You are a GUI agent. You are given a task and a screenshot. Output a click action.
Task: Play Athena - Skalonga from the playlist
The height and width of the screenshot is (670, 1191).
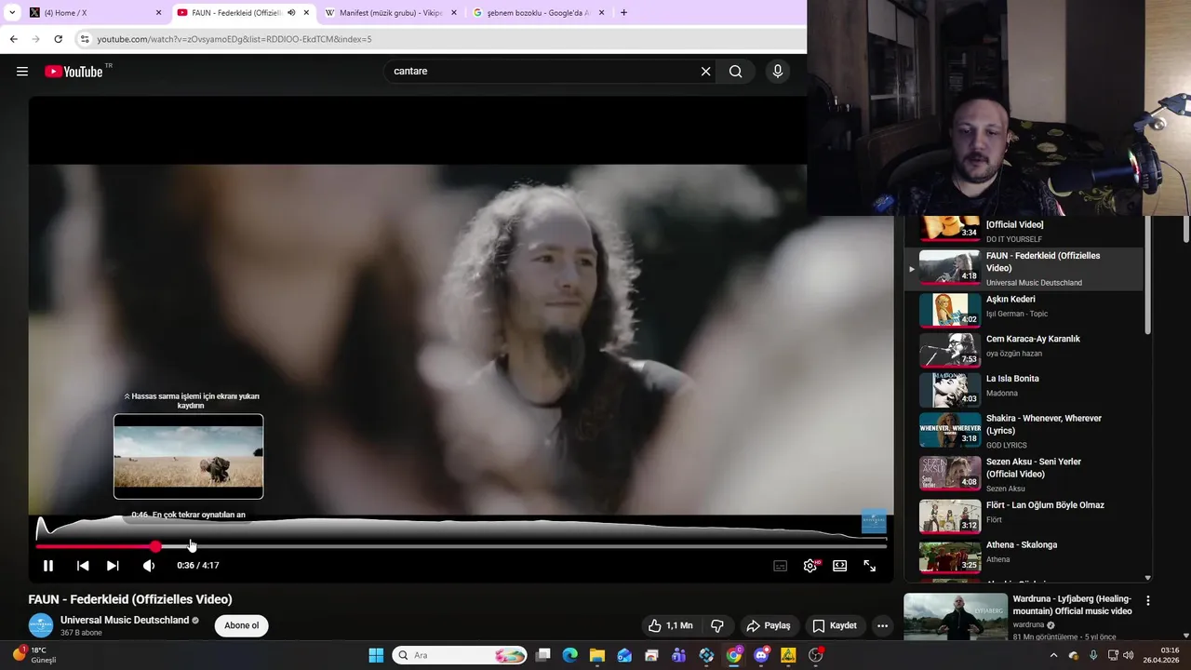click(x=1024, y=556)
